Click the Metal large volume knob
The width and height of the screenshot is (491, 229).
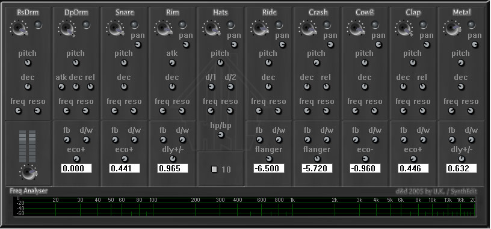click(x=453, y=28)
